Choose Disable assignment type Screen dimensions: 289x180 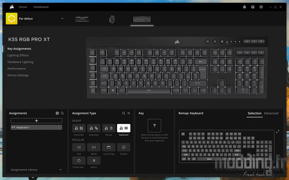[124, 147]
